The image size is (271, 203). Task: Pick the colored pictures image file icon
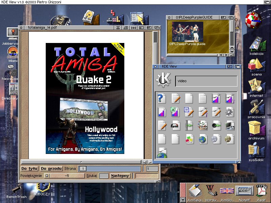189,139
